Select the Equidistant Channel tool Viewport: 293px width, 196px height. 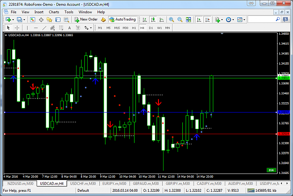tap(53, 28)
